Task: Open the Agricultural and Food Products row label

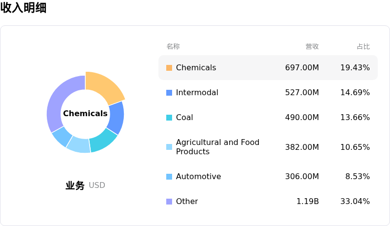Action: tap(217, 147)
